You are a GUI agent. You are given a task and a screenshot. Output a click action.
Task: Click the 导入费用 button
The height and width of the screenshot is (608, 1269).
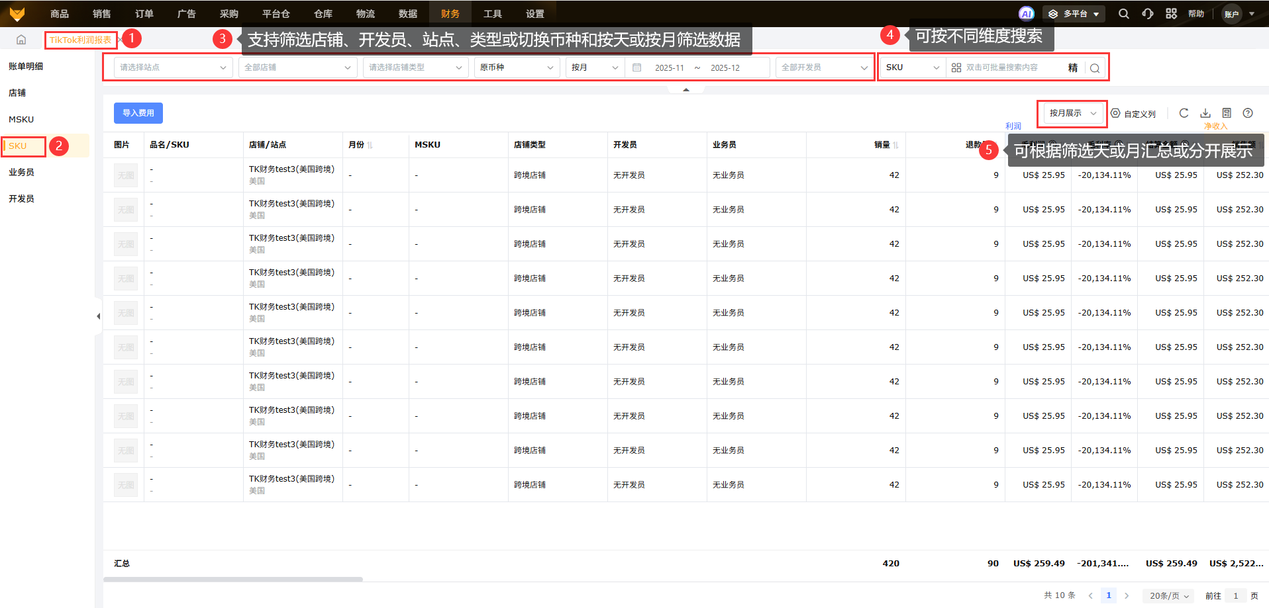pos(138,113)
